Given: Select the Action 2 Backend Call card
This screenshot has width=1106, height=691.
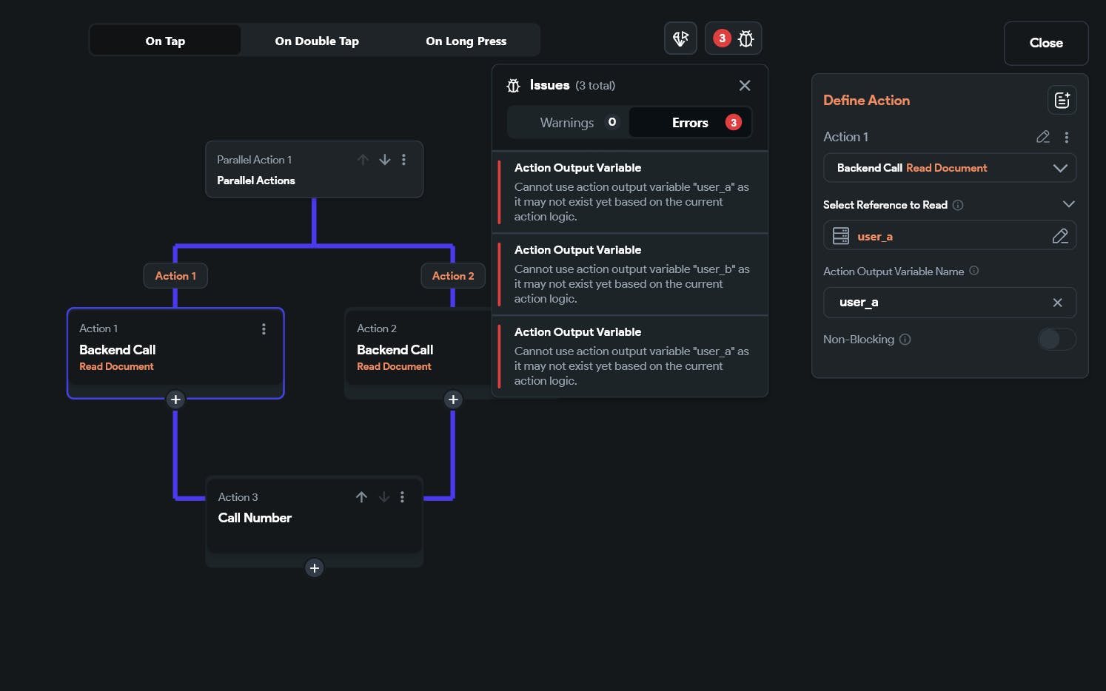Looking at the screenshot, I should pyautogui.click(x=418, y=353).
